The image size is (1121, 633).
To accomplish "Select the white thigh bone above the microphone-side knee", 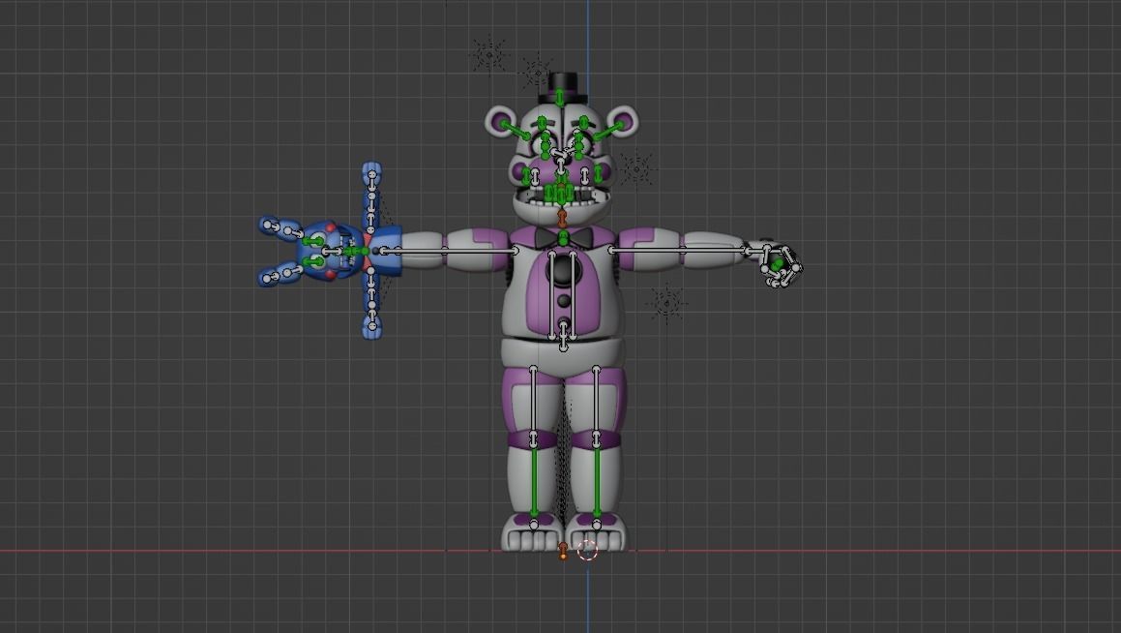I will (596, 403).
